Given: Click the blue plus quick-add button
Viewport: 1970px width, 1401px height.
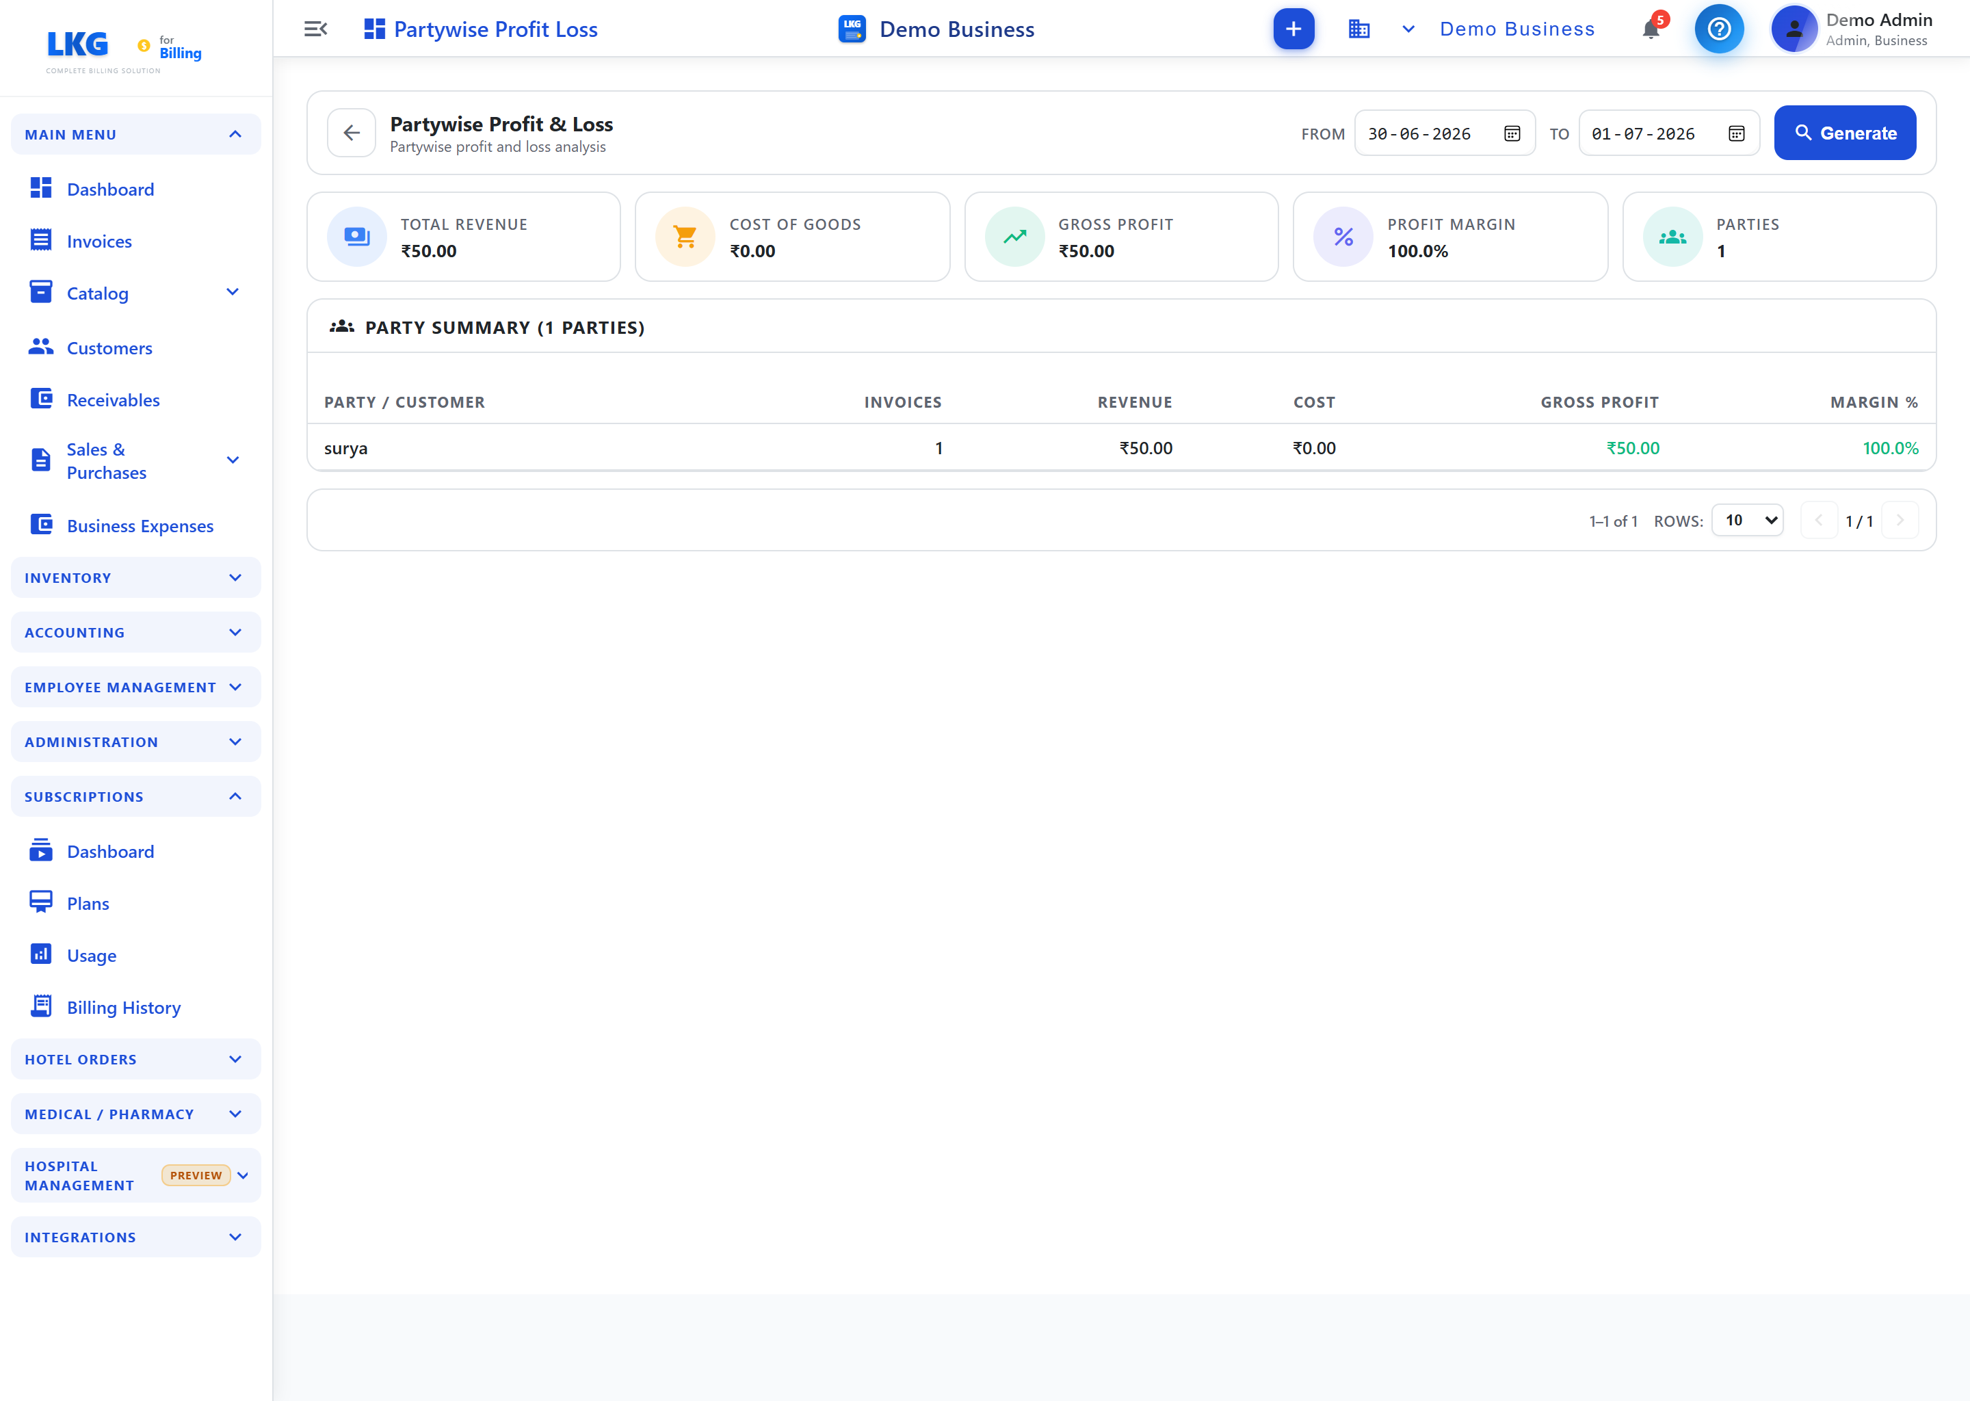Looking at the screenshot, I should pos(1293,29).
